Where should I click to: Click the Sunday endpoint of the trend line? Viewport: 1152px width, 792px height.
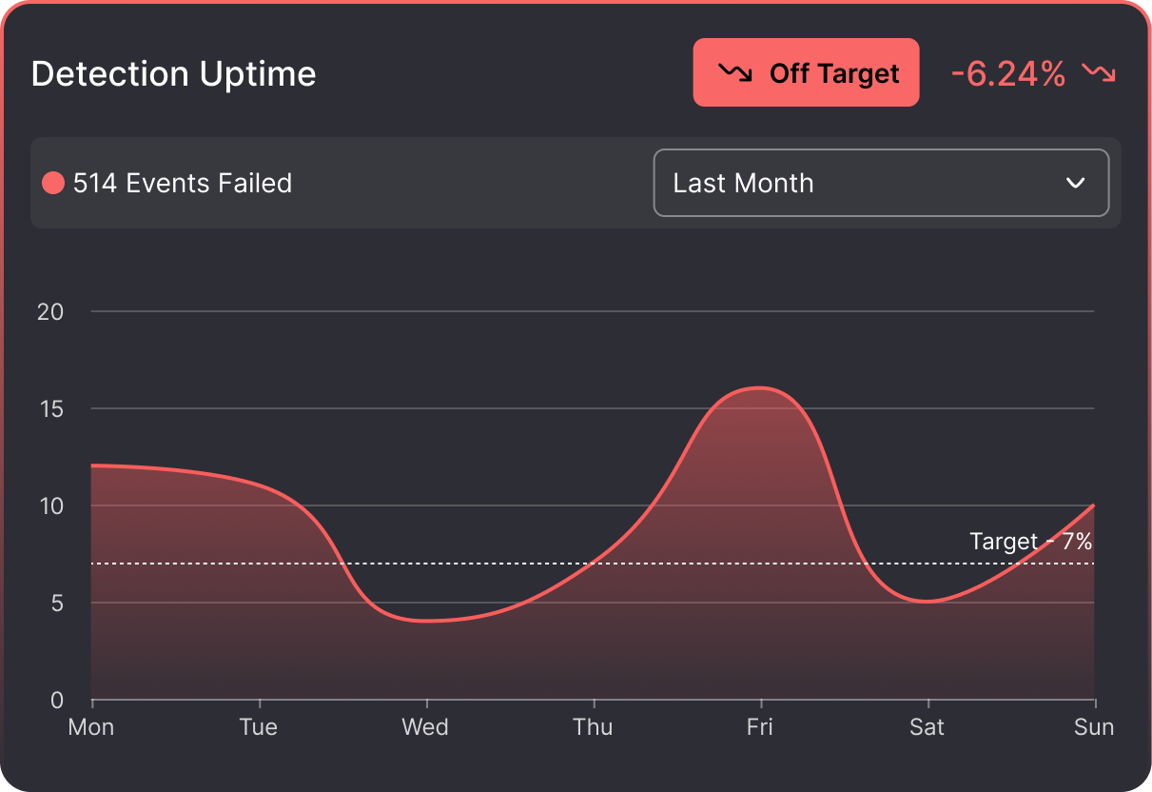pos(1093,505)
